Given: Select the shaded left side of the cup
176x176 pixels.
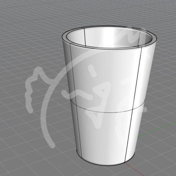Looking at the screenshot, I should point(70,94).
